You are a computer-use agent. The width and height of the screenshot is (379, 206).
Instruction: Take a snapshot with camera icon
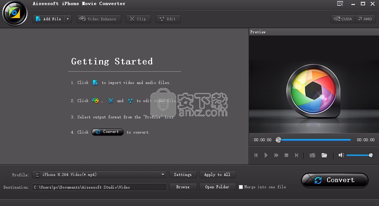[x=312, y=155]
